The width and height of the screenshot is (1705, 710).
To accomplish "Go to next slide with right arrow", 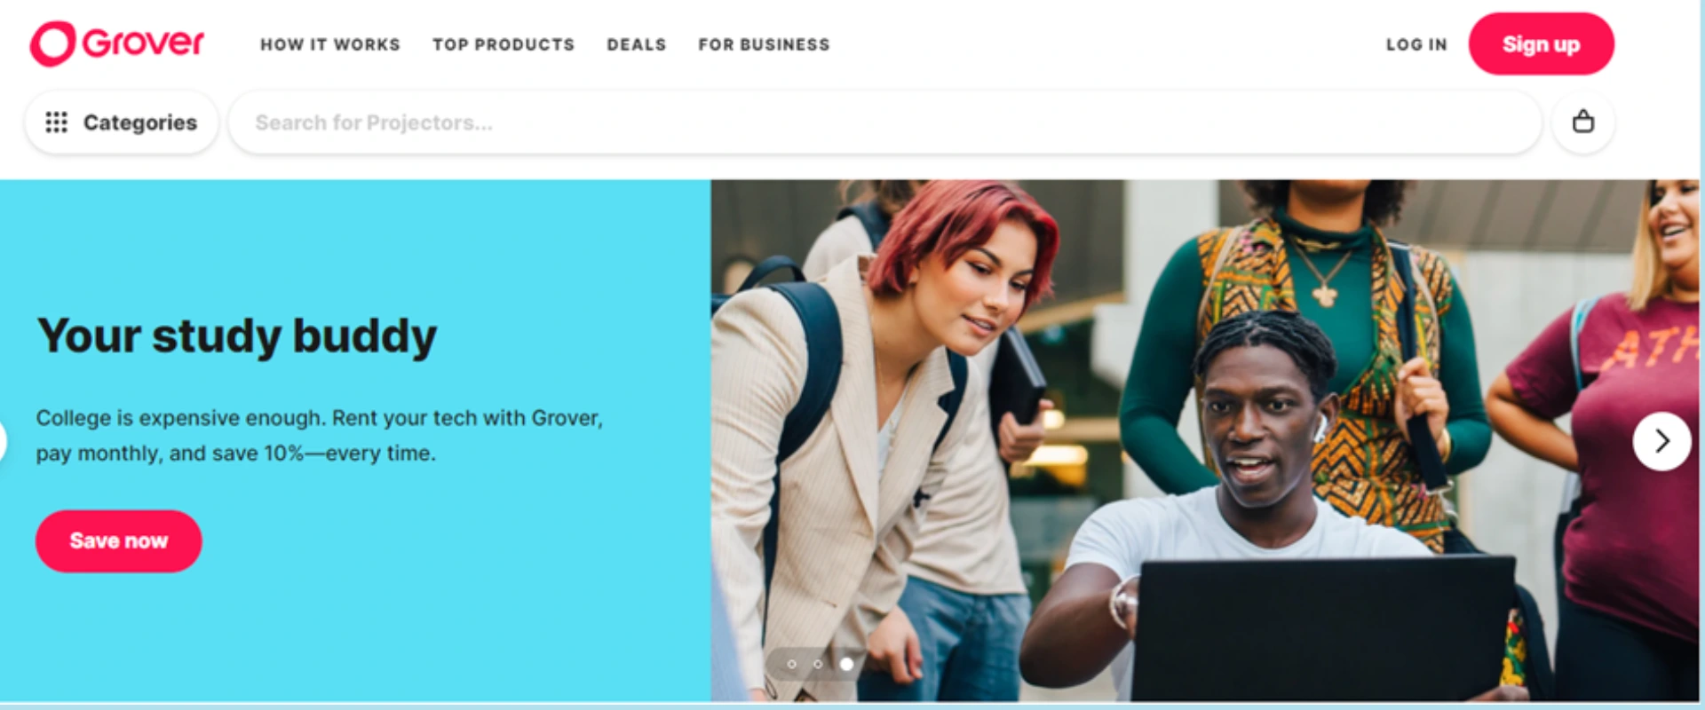I will (x=1661, y=441).
